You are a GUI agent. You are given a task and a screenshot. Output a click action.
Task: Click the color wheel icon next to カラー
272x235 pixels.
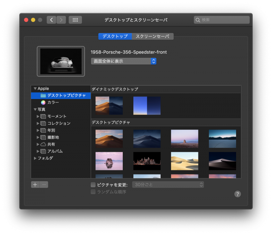pyautogui.click(x=43, y=102)
